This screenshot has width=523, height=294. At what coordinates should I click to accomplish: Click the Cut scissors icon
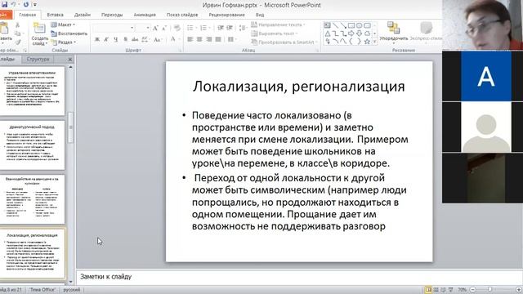17,25
